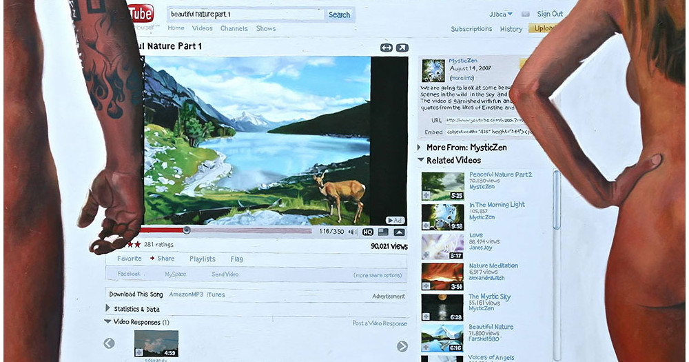Open the Peaceful Nature Part 2 thumbnail

coord(442,186)
